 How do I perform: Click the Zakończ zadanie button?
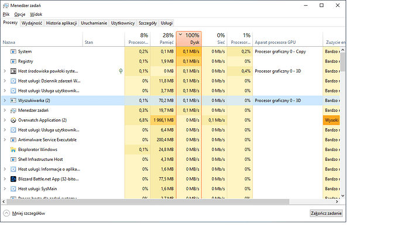326,213
